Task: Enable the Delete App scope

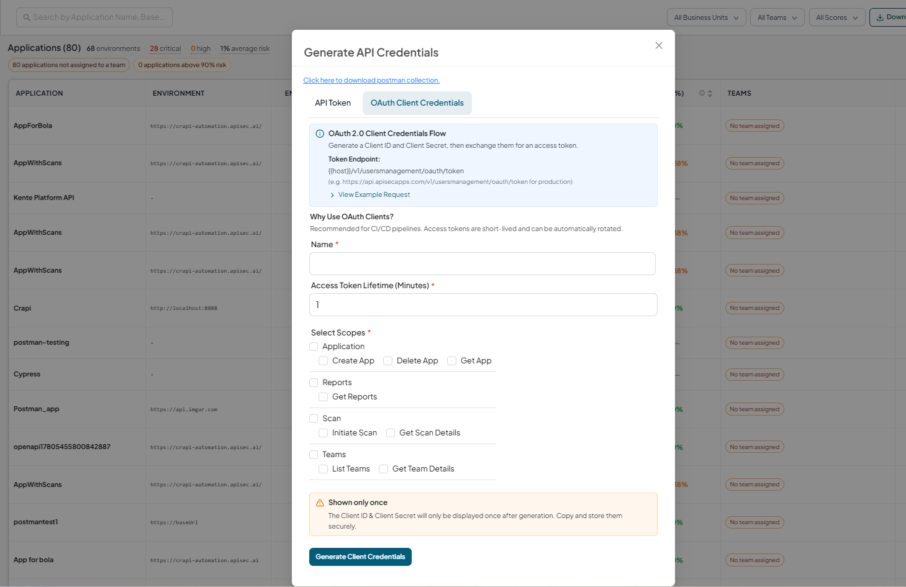Action: pos(387,361)
